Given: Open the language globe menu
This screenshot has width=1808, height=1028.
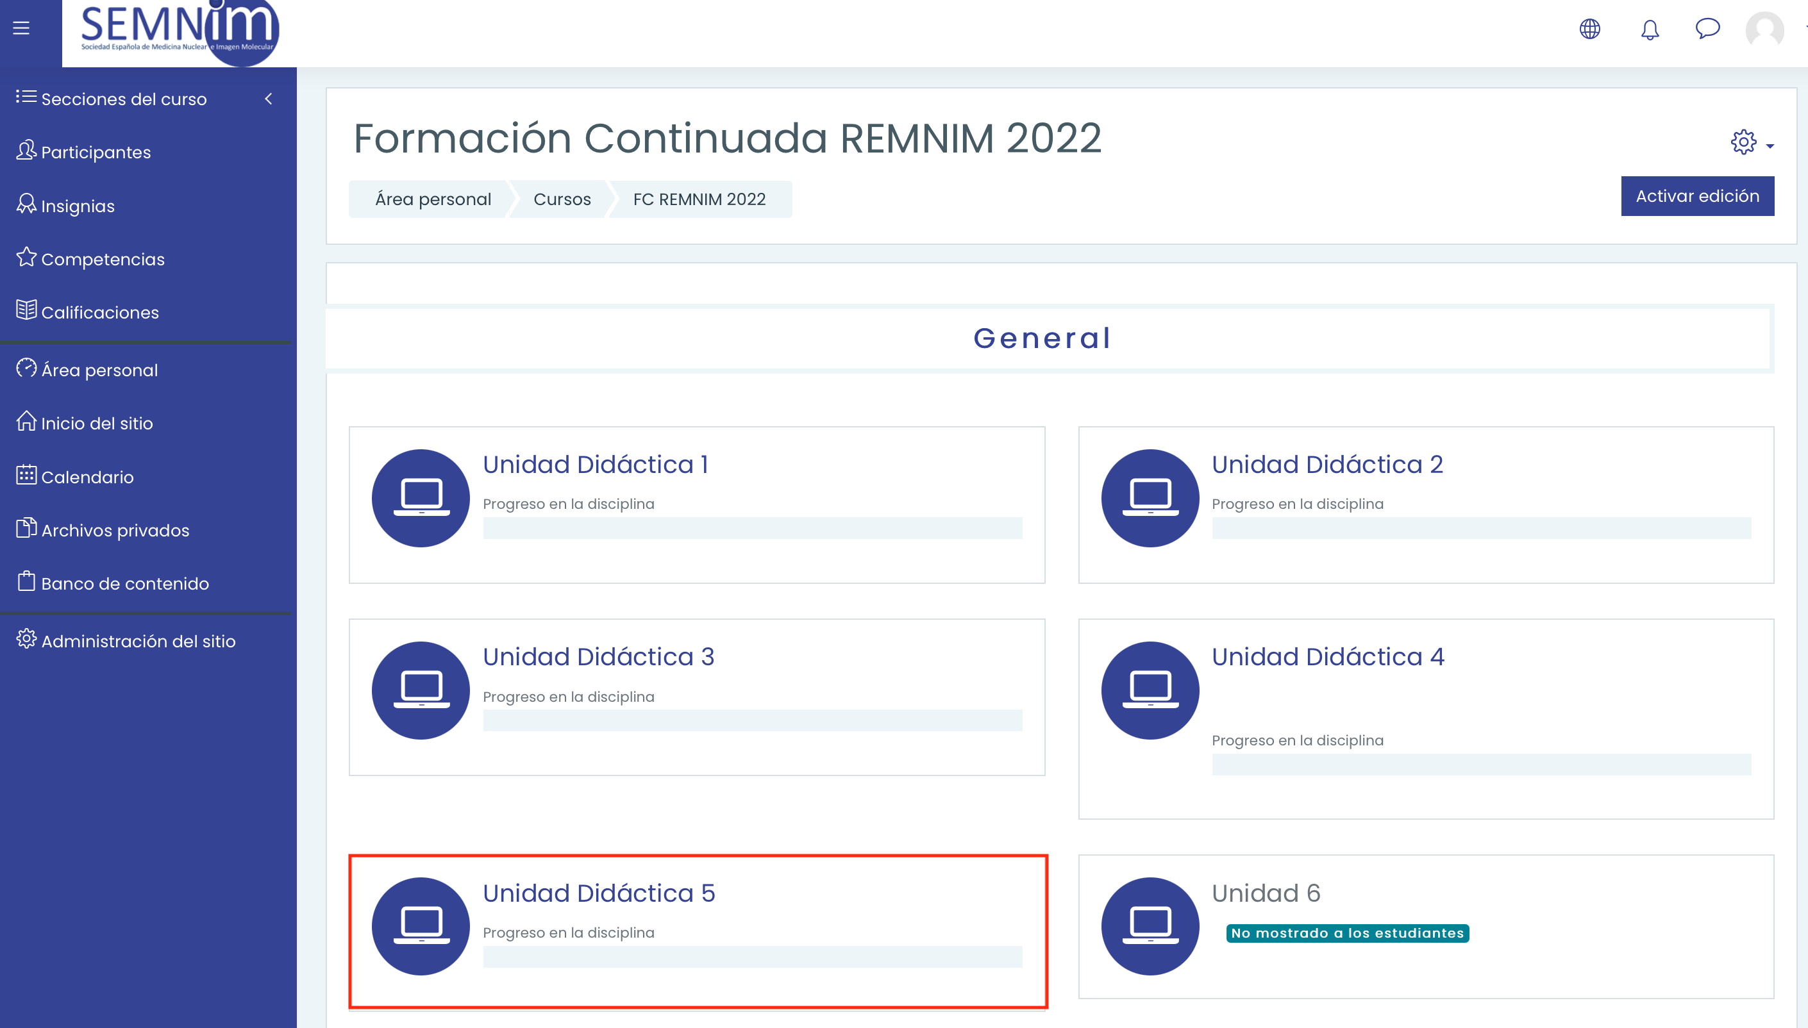Looking at the screenshot, I should [1590, 29].
